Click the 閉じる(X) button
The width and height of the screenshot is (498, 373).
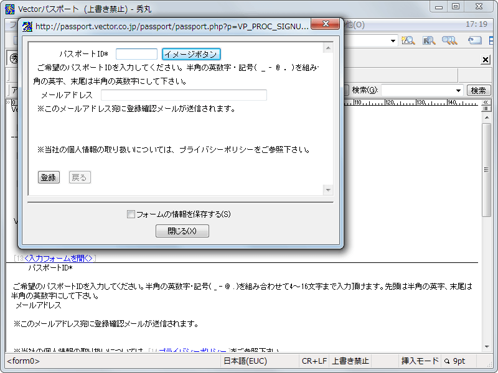point(182,231)
